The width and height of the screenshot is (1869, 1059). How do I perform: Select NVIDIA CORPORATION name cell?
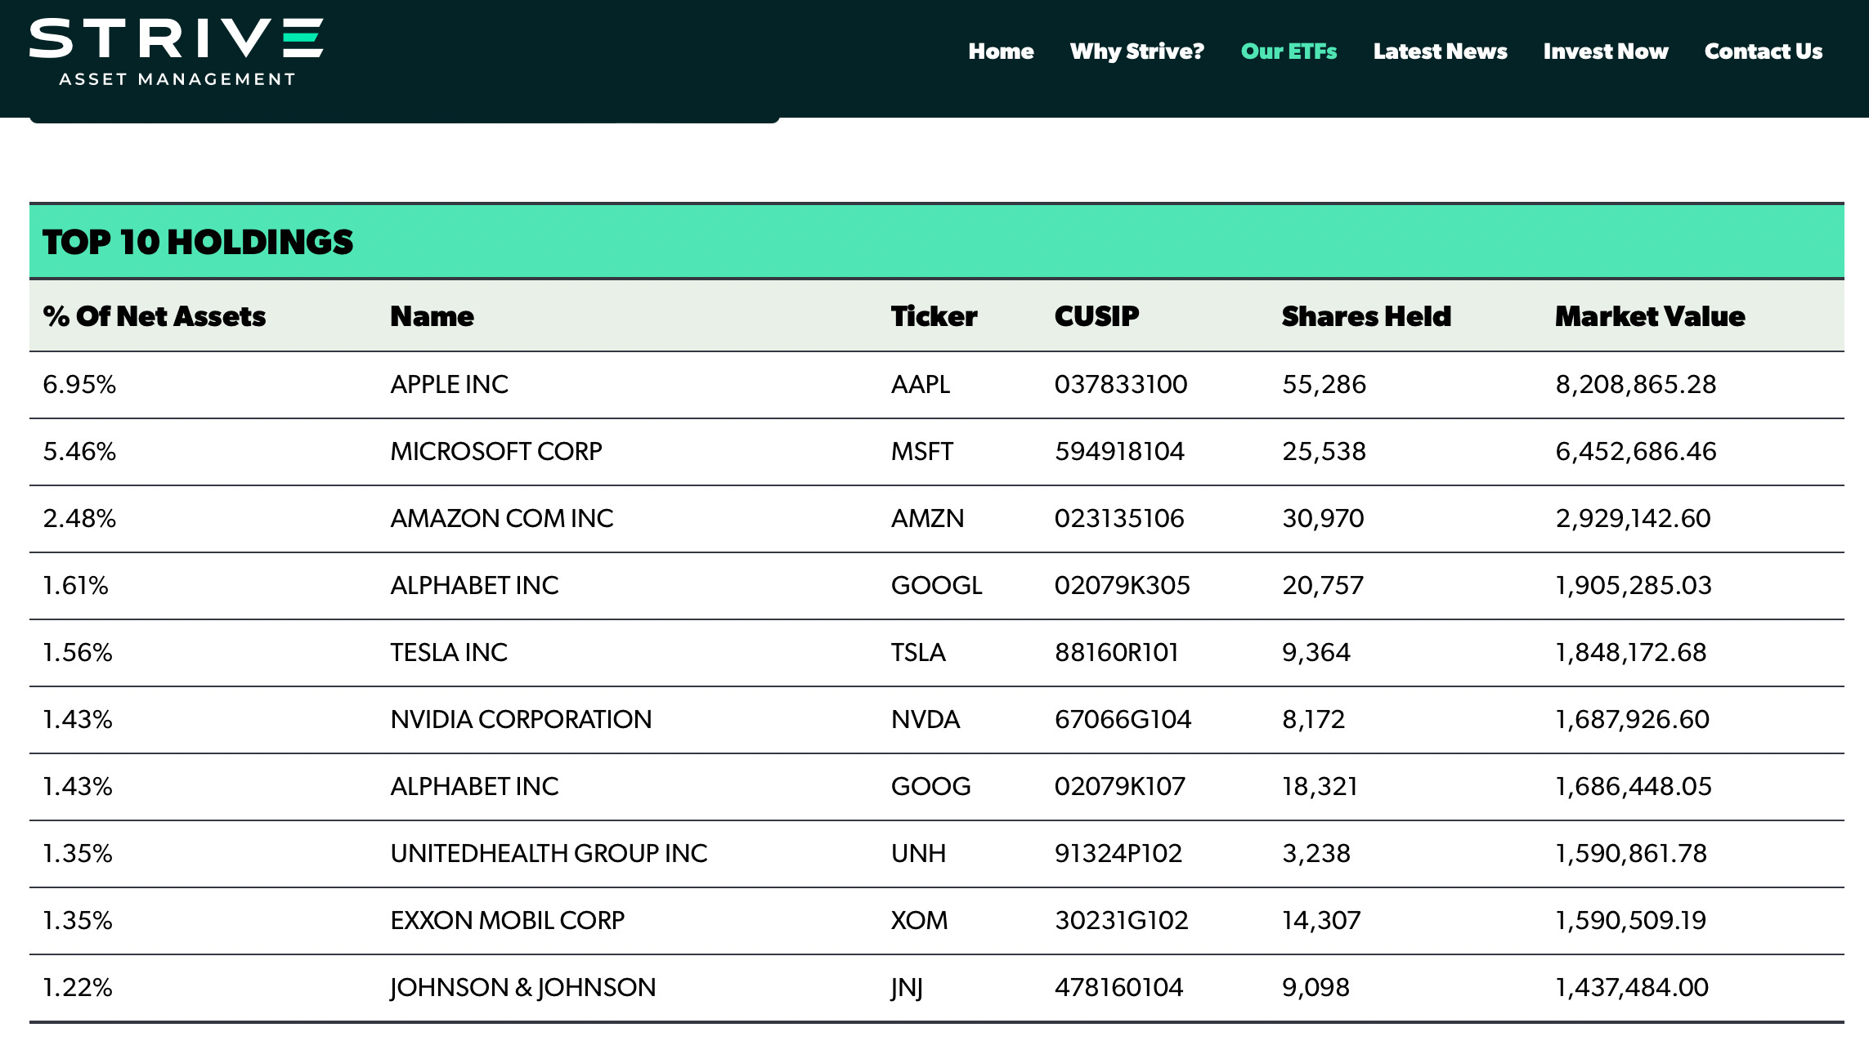point(521,719)
